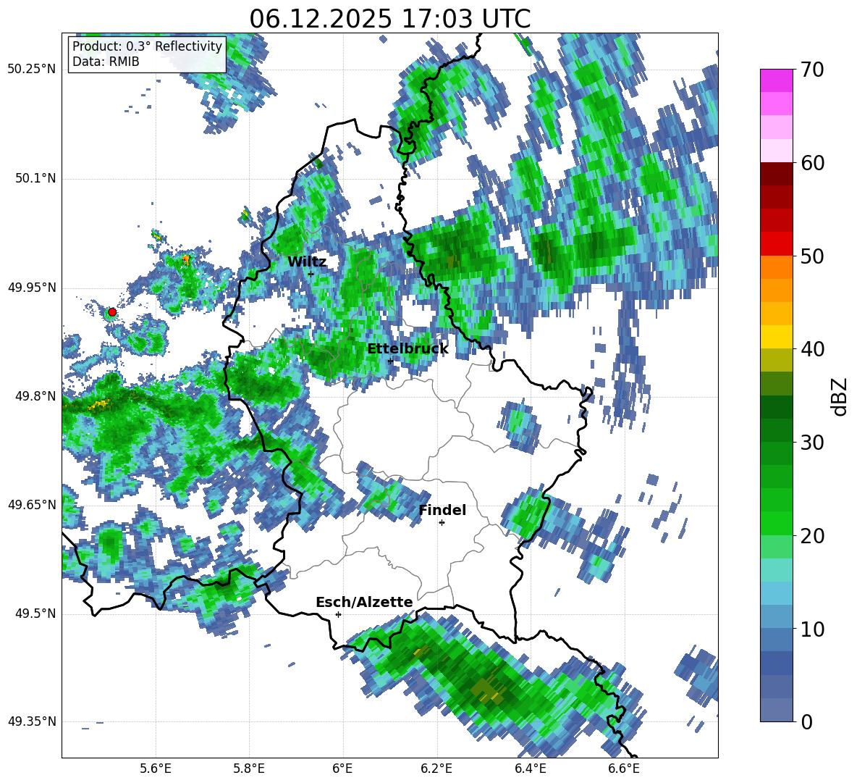Click the cross marker below Esch/Alzette
Viewport: 857px width, 783px height.
click(x=338, y=614)
